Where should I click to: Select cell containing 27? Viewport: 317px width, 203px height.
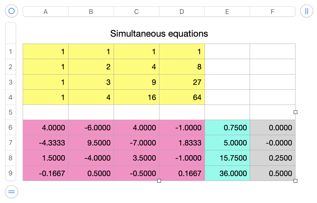pyautogui.click(x=182, y=82)
